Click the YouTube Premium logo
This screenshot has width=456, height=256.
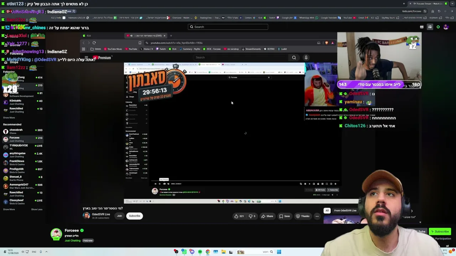(x=102, y=58)
